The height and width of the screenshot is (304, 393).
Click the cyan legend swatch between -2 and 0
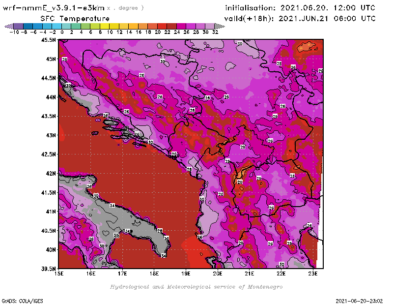tap(56, 27)
